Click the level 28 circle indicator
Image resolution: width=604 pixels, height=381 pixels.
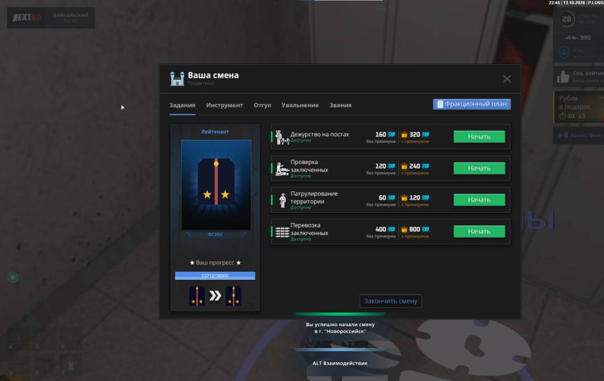[x=567, y=19]
